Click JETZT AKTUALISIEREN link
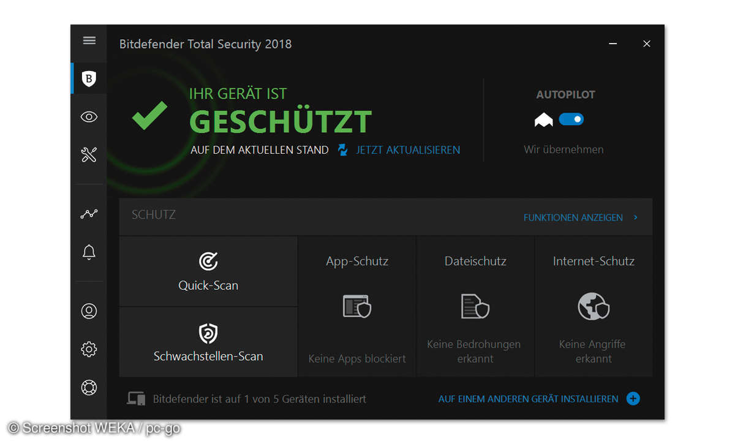The width and height of the screenshot is (735, 441). (x=408, y=150)
